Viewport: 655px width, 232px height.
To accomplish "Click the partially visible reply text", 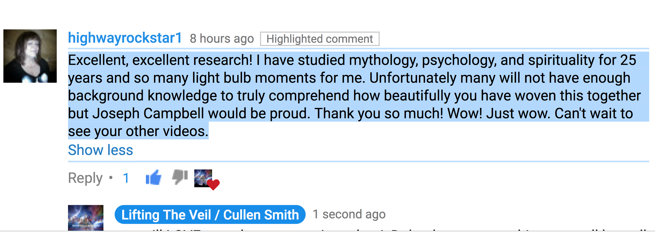I will coord(365,229).
